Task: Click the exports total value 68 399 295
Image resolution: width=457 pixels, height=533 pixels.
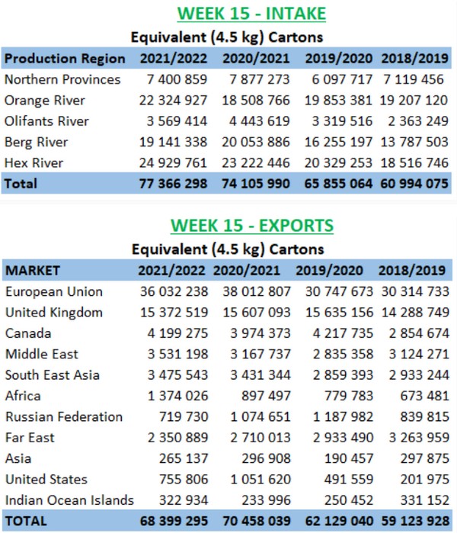Action: click(173, 522)
